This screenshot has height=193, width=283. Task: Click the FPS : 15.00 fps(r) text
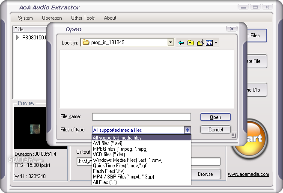32,165
